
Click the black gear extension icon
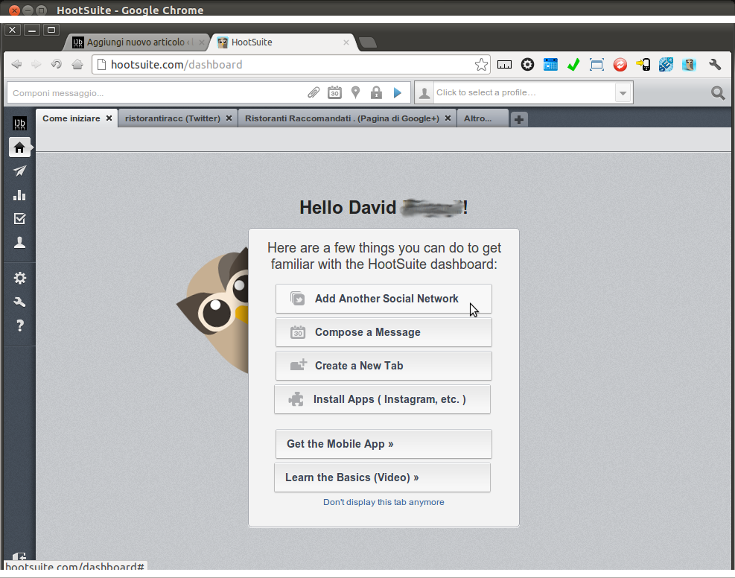pyautogui.click(x=527, y=65)
